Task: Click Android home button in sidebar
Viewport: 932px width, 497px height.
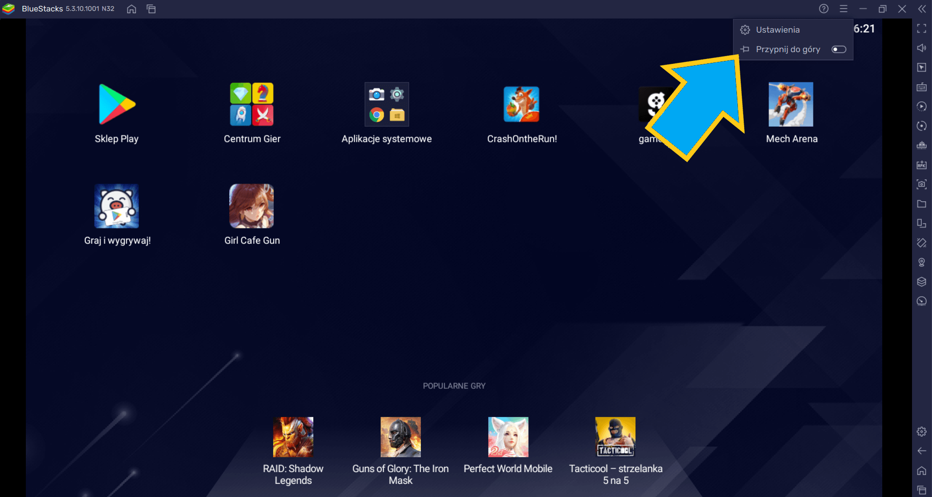Action: 921,471
